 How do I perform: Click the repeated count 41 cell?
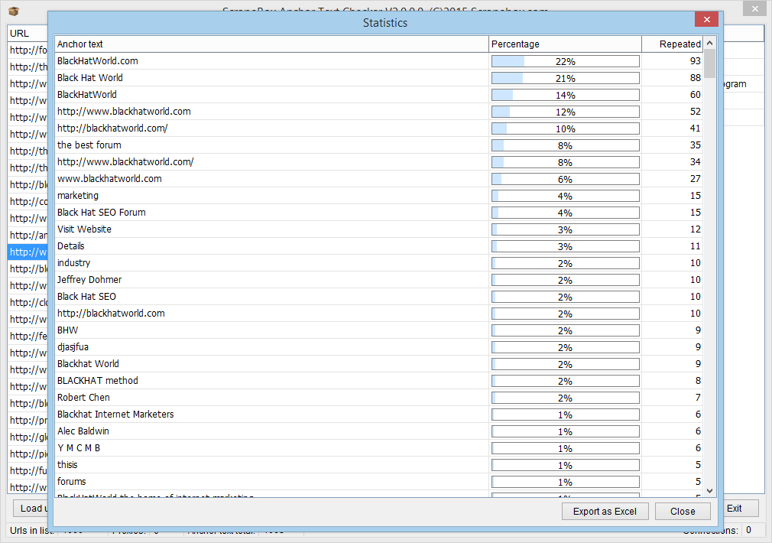coord(673,128)
